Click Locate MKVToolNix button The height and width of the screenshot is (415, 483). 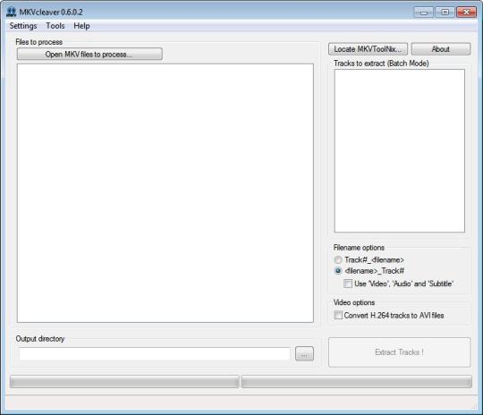tap(368, 49)
